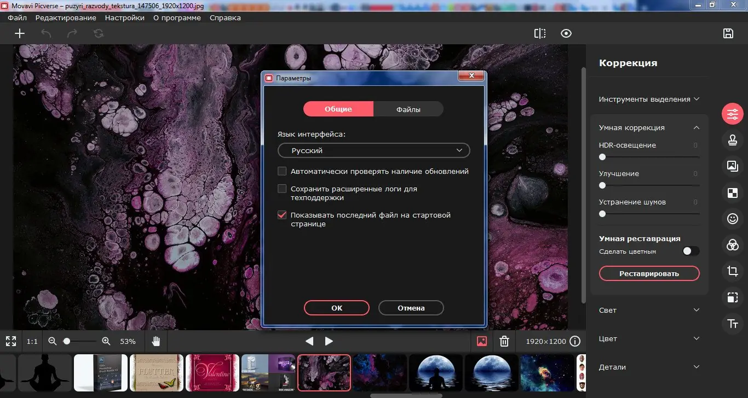Click the 53% zoom percentage value
The width and height of the screenshot is (748, 398).
[128, 341]
